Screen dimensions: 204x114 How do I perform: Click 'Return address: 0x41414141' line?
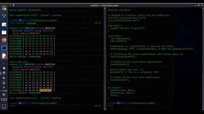[x=25, y=10]
